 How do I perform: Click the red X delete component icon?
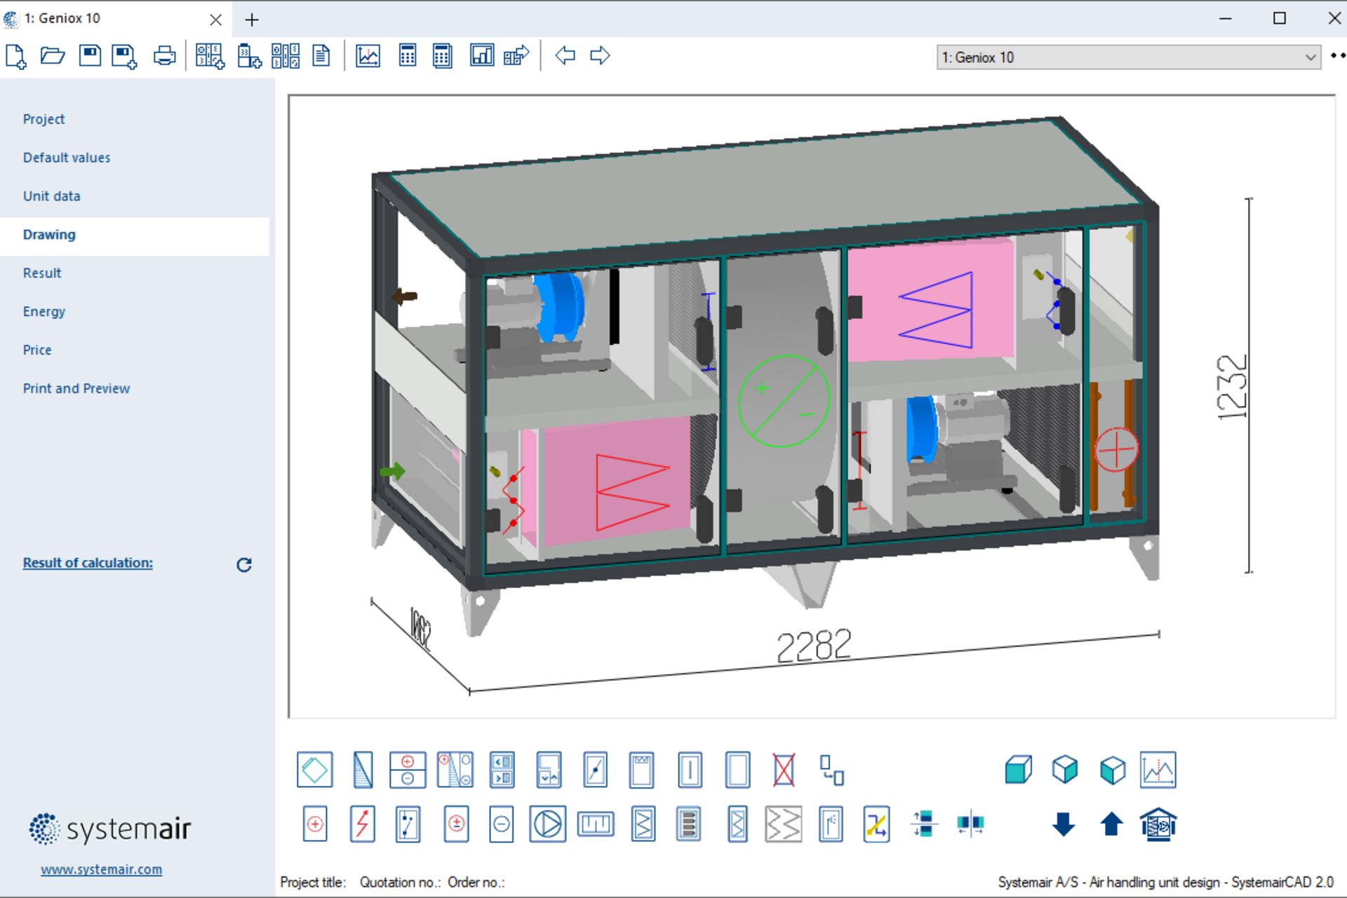[784, 770]
